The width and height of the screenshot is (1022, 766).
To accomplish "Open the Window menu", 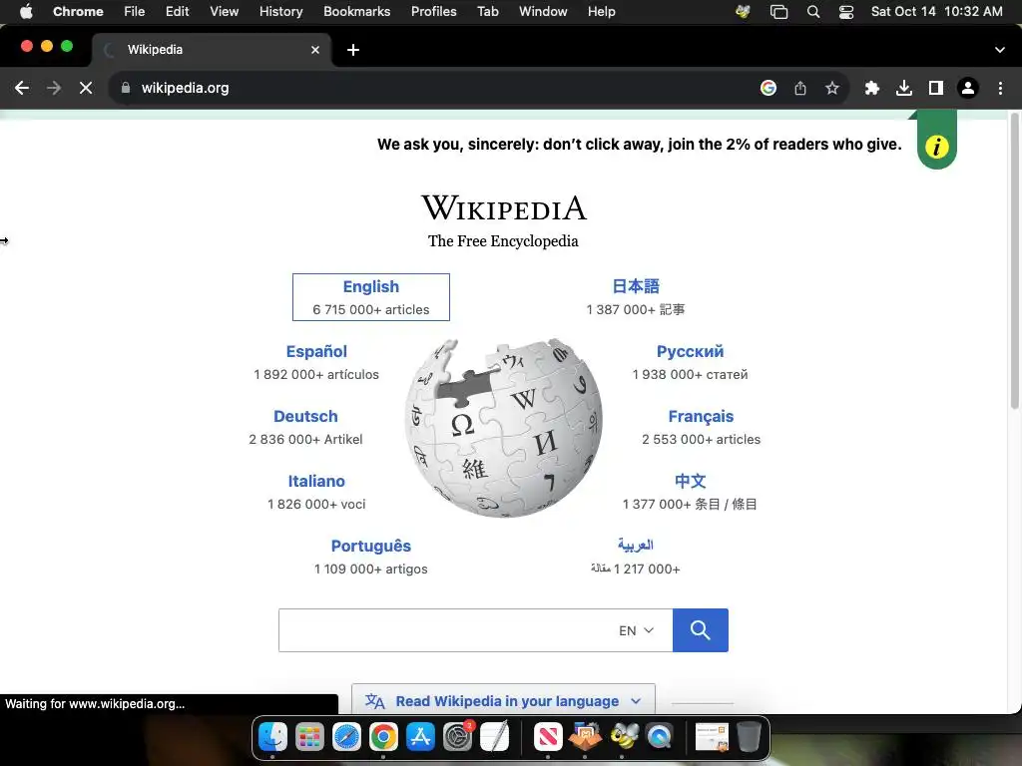I will click(543, 11).
